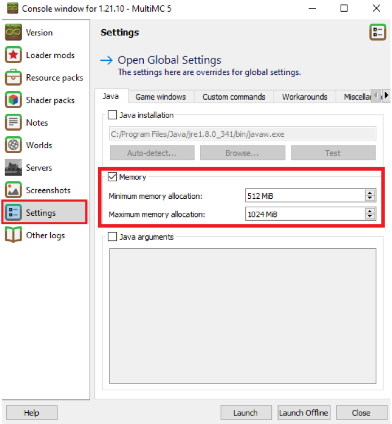This screenshot has width=392, height=424.
Task: Open the Servers icon in sidebar
Action: click(x=13, y=168)
